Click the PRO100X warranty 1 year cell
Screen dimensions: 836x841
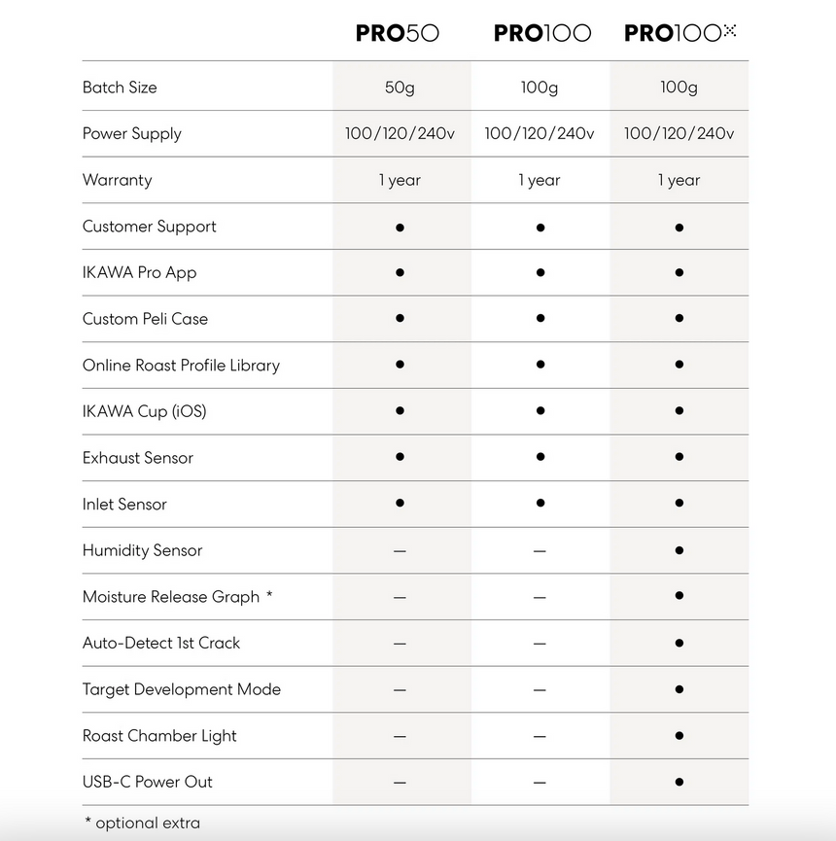pos(679,180)
